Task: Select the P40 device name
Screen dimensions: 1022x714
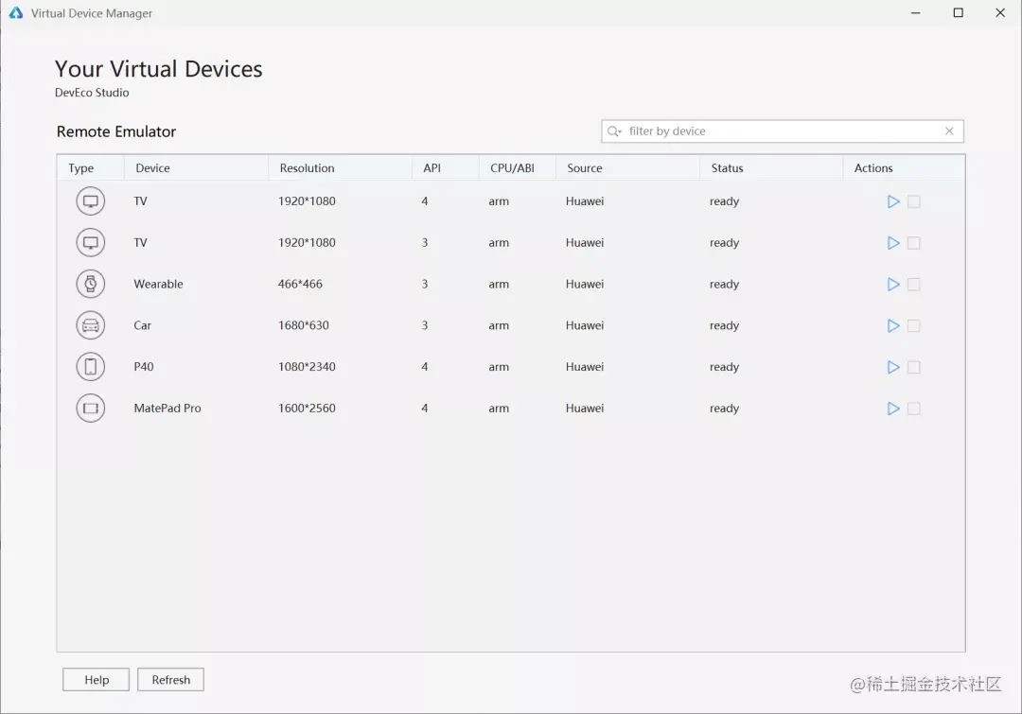Action: coord(144,367)
